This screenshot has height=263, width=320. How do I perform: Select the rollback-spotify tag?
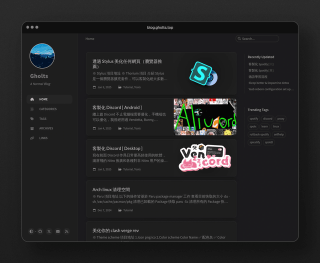(259, 134)
